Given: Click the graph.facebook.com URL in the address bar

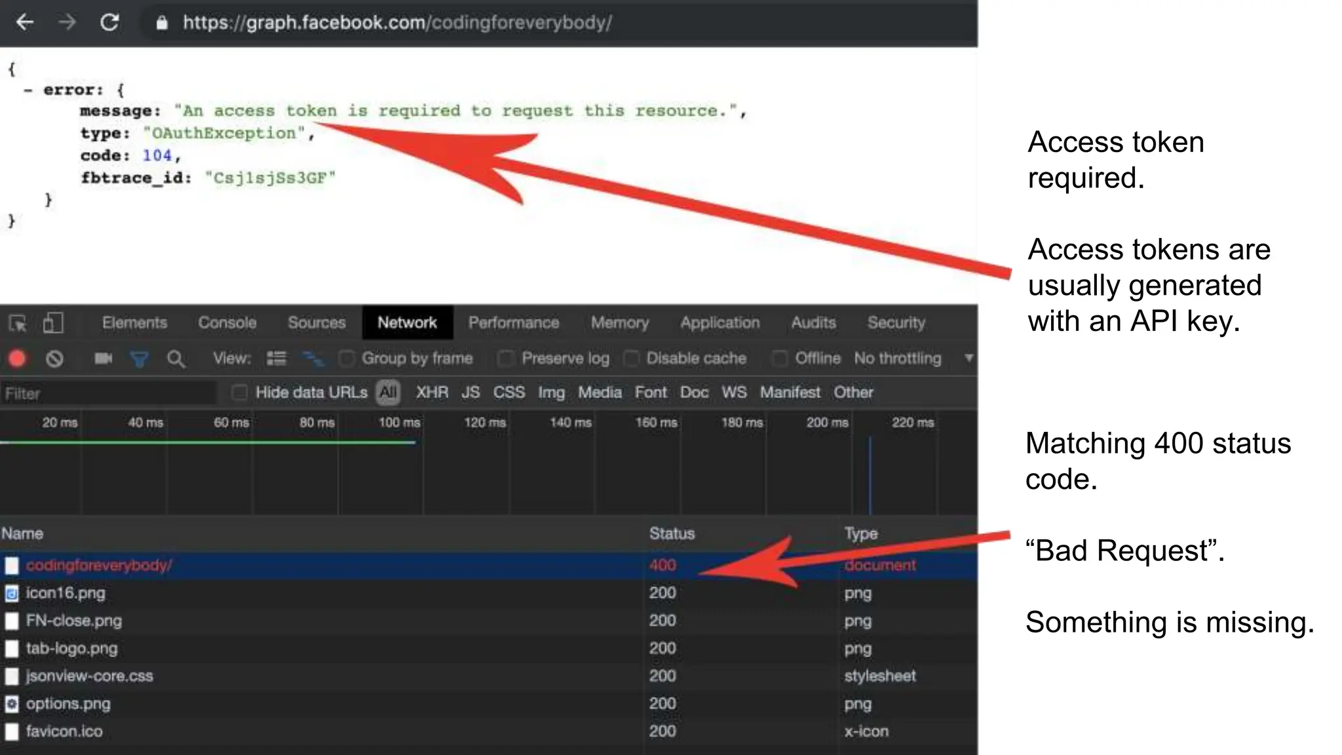Looking at the screenshot, I should pos(397,23).
